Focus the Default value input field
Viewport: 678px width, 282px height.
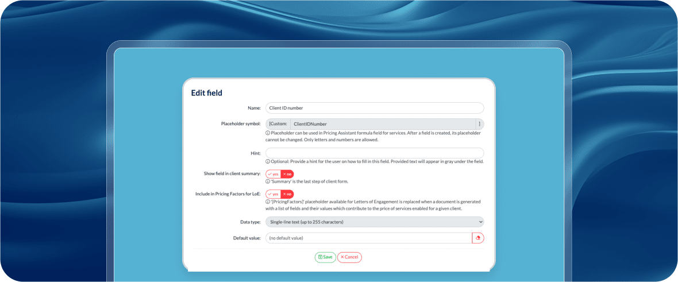click(368, 238)
